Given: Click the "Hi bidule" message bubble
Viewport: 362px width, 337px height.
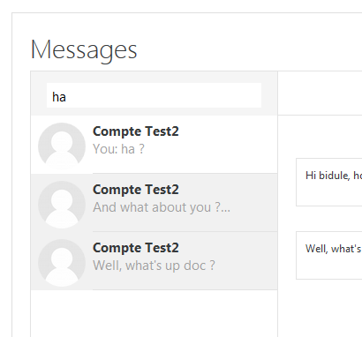Looking at the screenshot, I should [329, 183].
